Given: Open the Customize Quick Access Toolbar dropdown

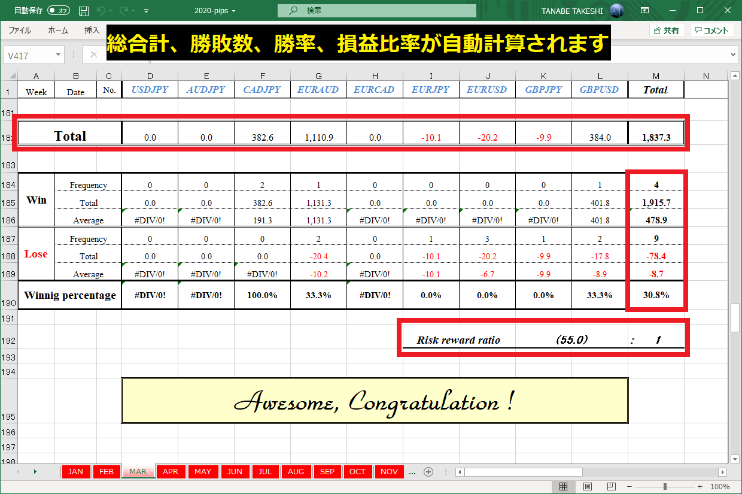Looking at the screenshot, I should [147, 11].
